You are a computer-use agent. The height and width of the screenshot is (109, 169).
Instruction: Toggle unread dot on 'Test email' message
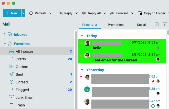click(x=81, y=56)
